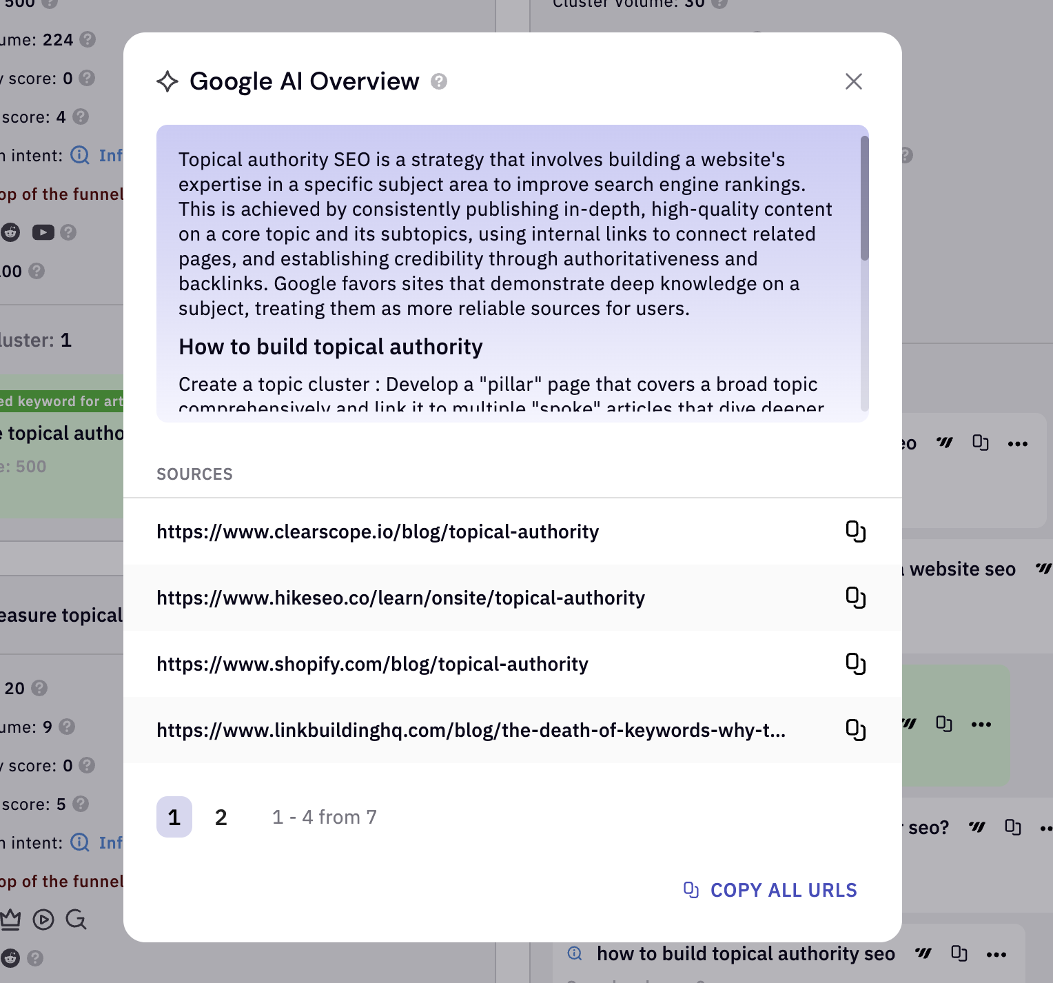1053x983 pixels.
Task: Click the 'How to build topical authority' heading
Action: [x=331, y=347]
